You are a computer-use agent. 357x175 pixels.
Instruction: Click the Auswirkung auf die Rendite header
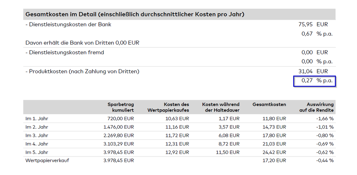(316, 107)
